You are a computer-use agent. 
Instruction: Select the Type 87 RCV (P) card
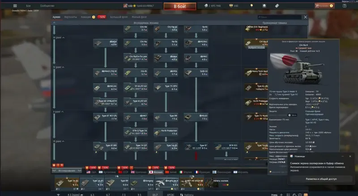(x=105, y=117)
